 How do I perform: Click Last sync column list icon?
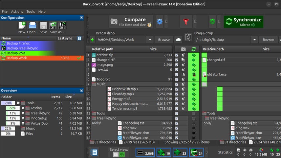[79, 38]
